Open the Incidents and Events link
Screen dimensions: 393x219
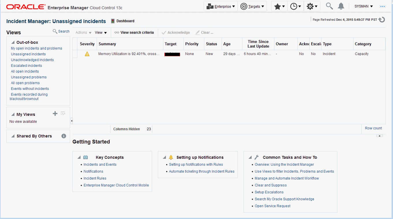point(100,165)
